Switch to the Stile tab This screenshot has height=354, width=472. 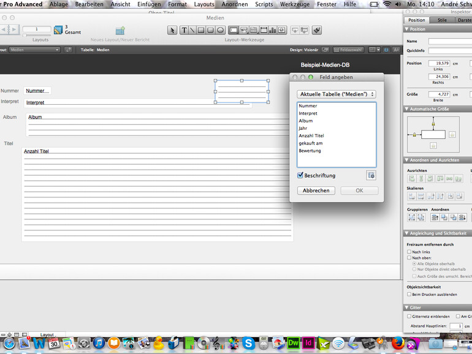442,20
